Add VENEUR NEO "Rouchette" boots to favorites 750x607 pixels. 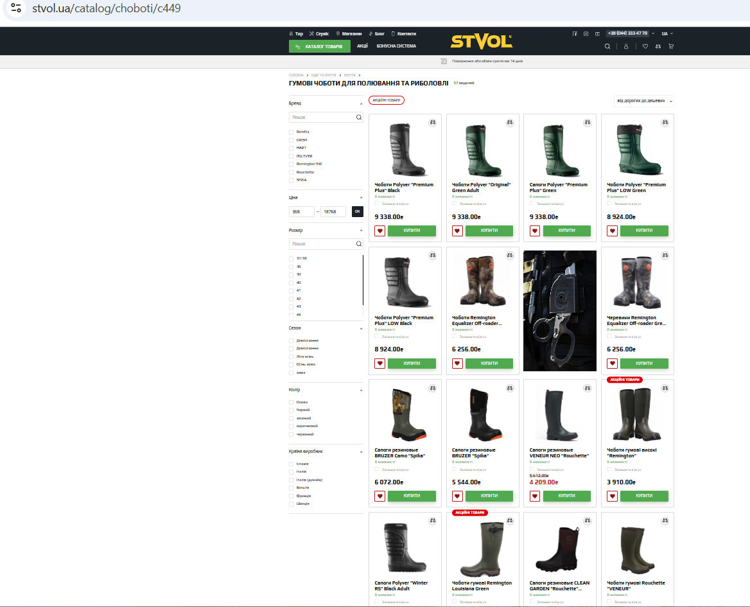(x=535, y=496)
